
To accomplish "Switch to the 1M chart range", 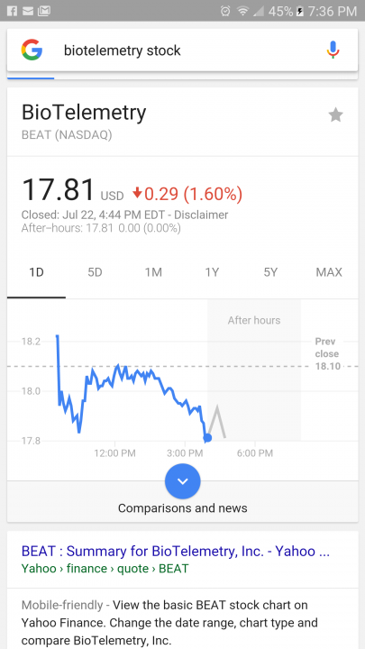I will [x=153, y=272].
